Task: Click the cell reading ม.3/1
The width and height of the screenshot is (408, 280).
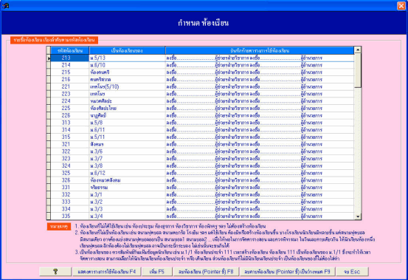Action: coord(127,194)
